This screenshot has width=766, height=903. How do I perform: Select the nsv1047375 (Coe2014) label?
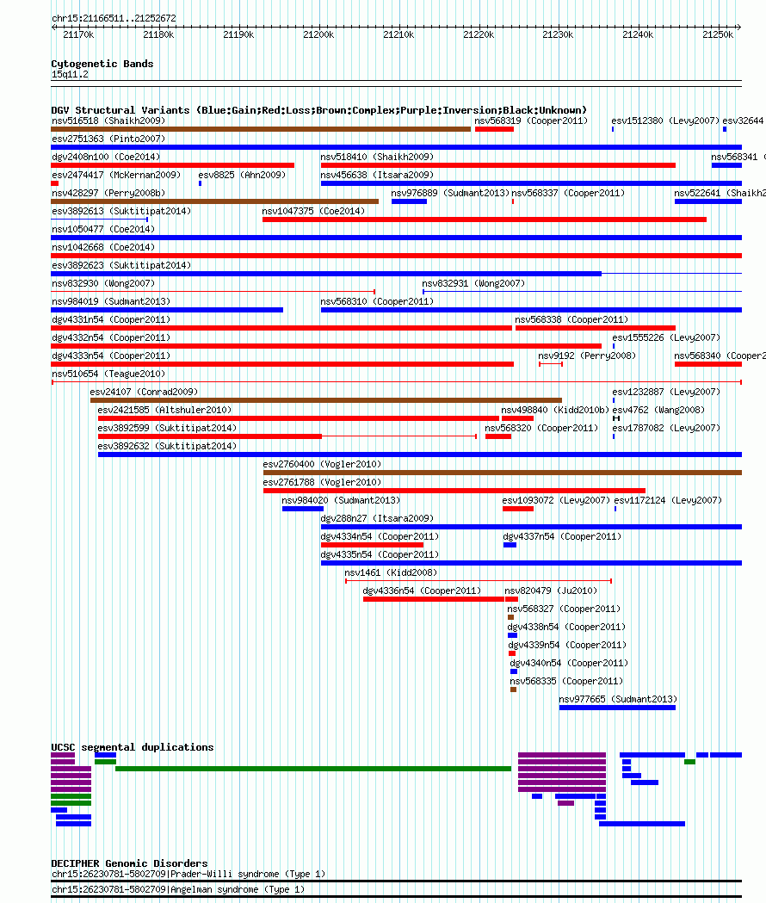(313, 212)
